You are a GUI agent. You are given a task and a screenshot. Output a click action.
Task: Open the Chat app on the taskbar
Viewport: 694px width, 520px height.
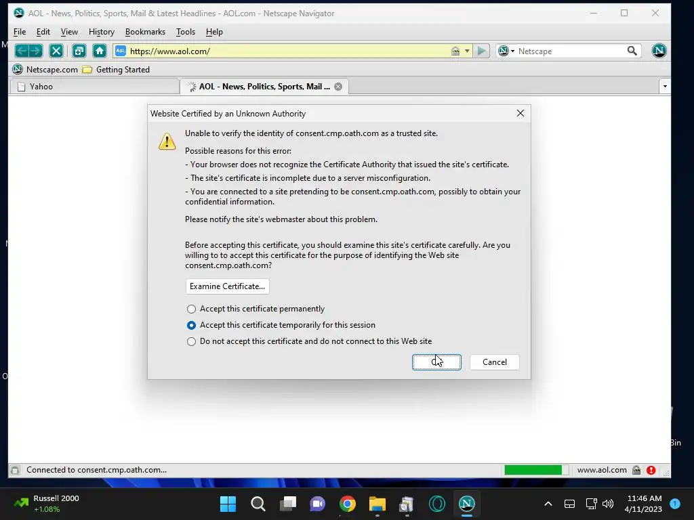317,504
